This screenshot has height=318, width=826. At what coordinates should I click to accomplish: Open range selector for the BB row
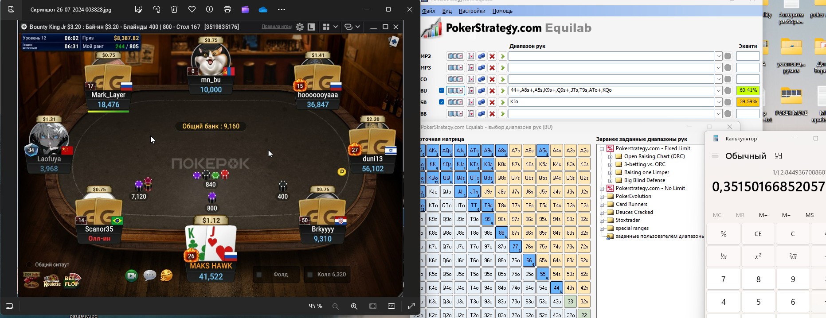[x=455, y=113]
